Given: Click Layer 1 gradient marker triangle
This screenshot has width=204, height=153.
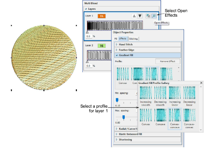Looking at the screenshot, I should click(x=87, y=32).
